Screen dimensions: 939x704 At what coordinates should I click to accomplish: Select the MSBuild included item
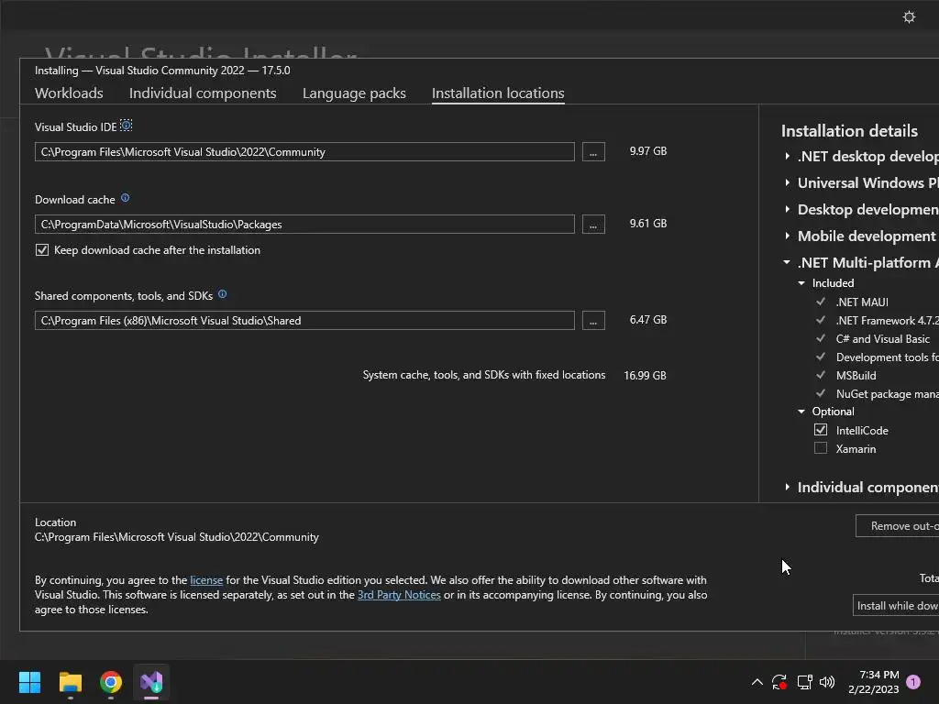(856, 375)
